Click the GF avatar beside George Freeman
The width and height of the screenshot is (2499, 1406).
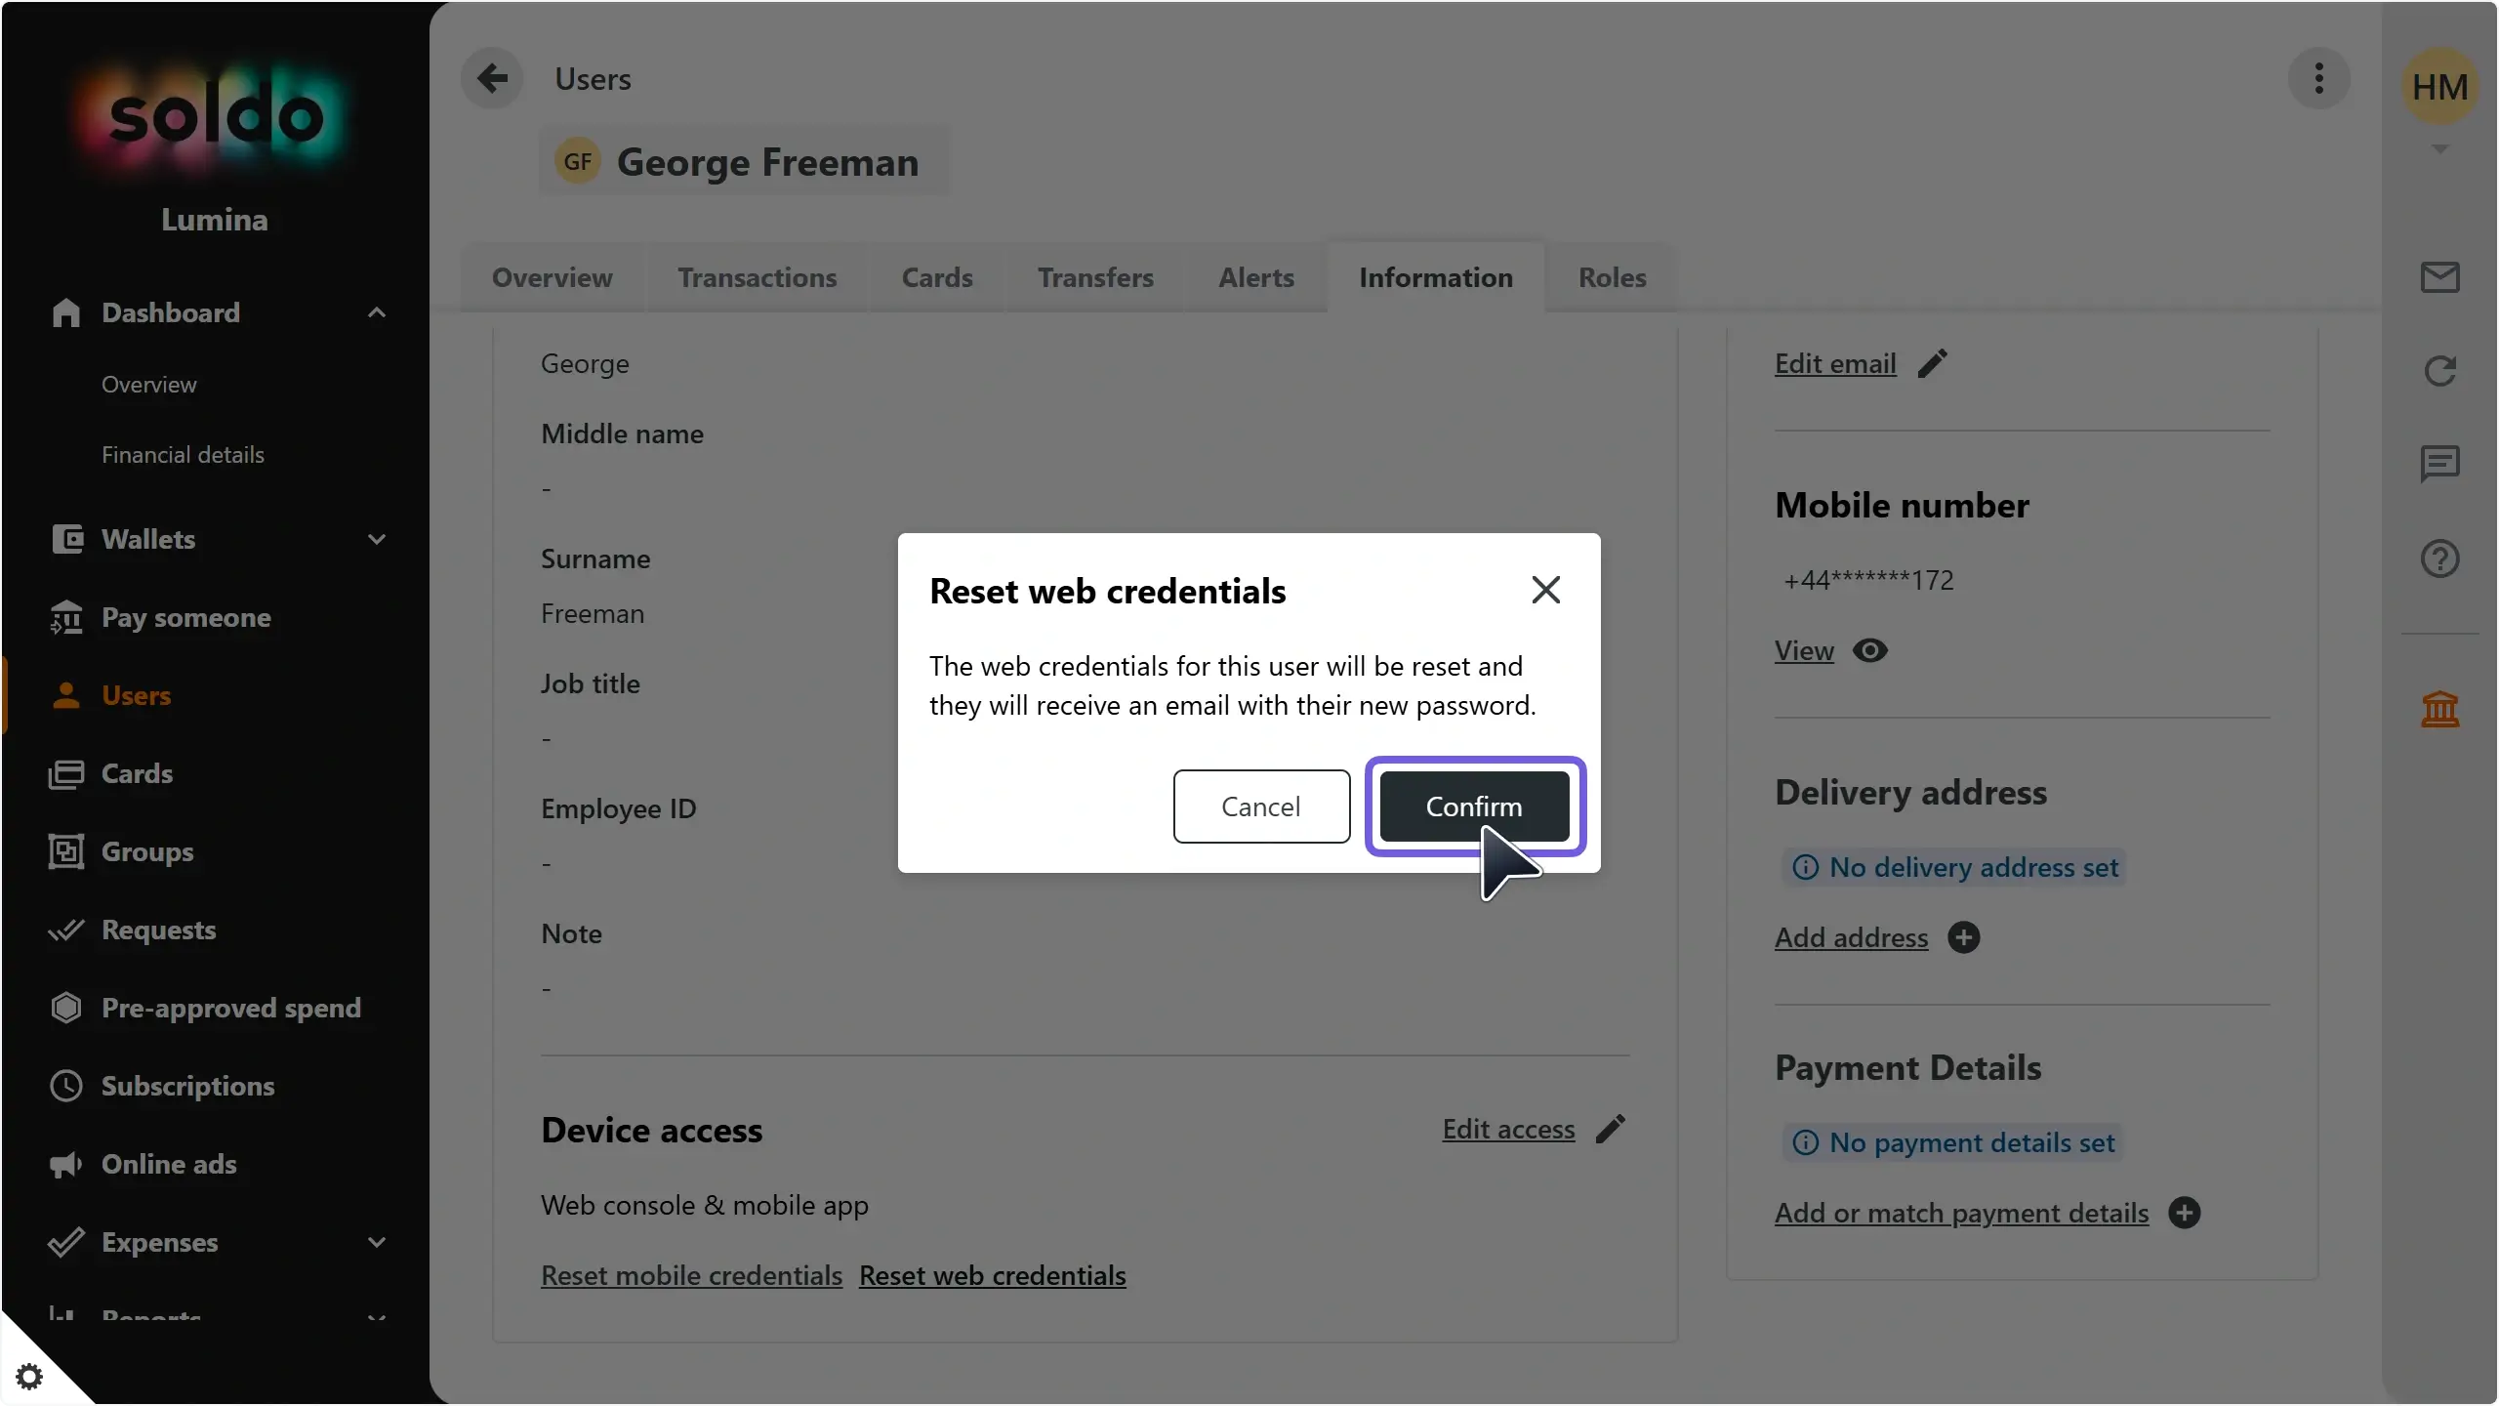(x=577, y=161)
